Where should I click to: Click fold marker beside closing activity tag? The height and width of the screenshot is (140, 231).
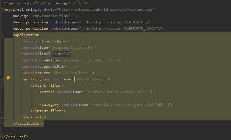[x=2, y=117]
